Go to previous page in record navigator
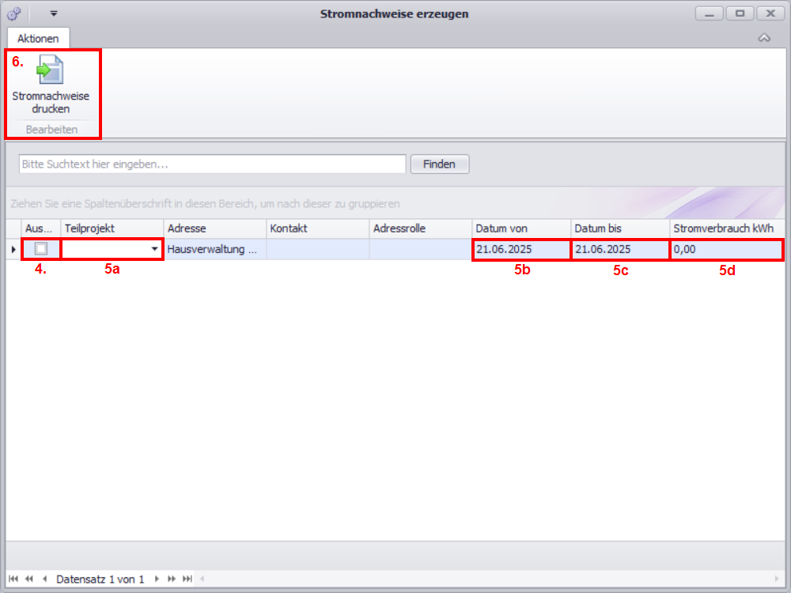Image resolution: width=791 pixels, height=593 pixels. tap(29, 579)
